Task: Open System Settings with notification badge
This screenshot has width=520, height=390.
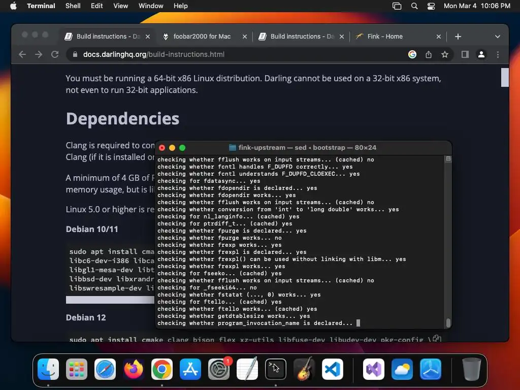Action: pyautogui.click(x=219, y=369)
